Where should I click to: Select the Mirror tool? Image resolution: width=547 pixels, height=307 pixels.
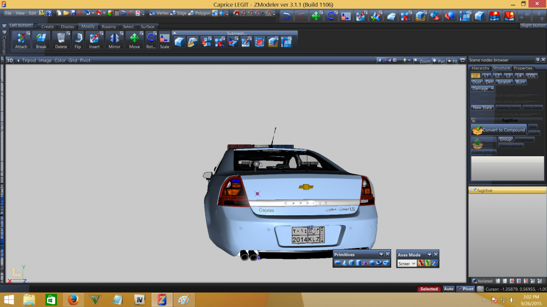pyautogui.click(x=114, y=40)
